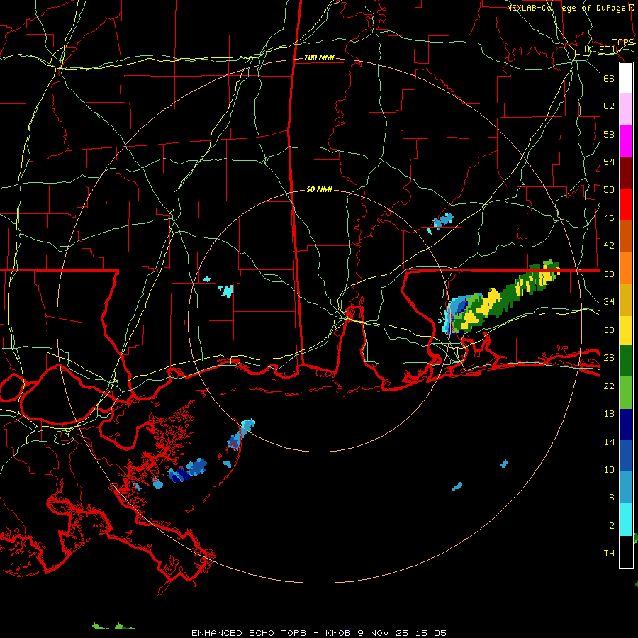
Task: Click the 42 value on the scale
Action: click(x=609, y=245)
